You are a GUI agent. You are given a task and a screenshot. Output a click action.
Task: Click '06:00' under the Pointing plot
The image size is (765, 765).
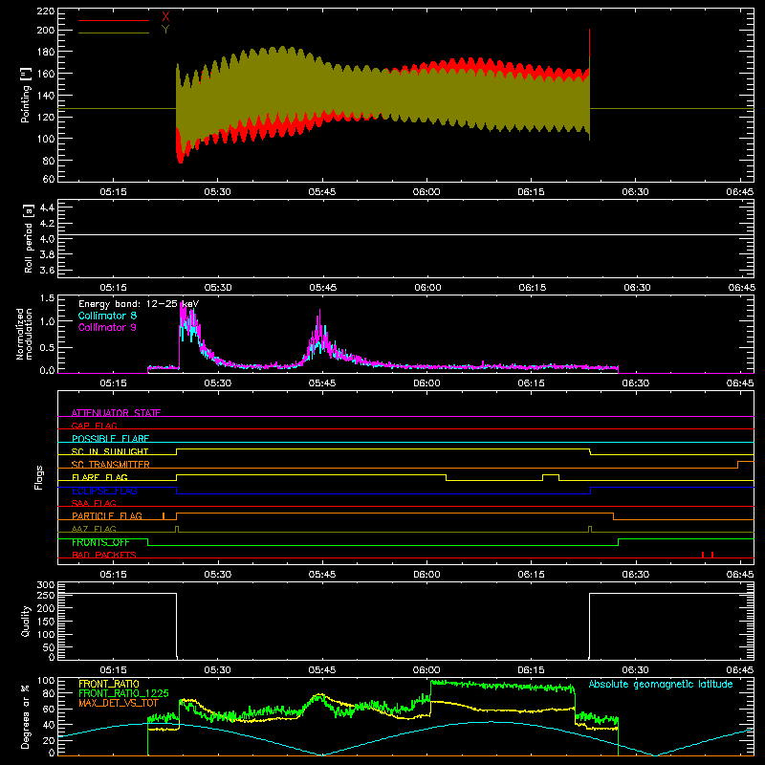(426, 192)
